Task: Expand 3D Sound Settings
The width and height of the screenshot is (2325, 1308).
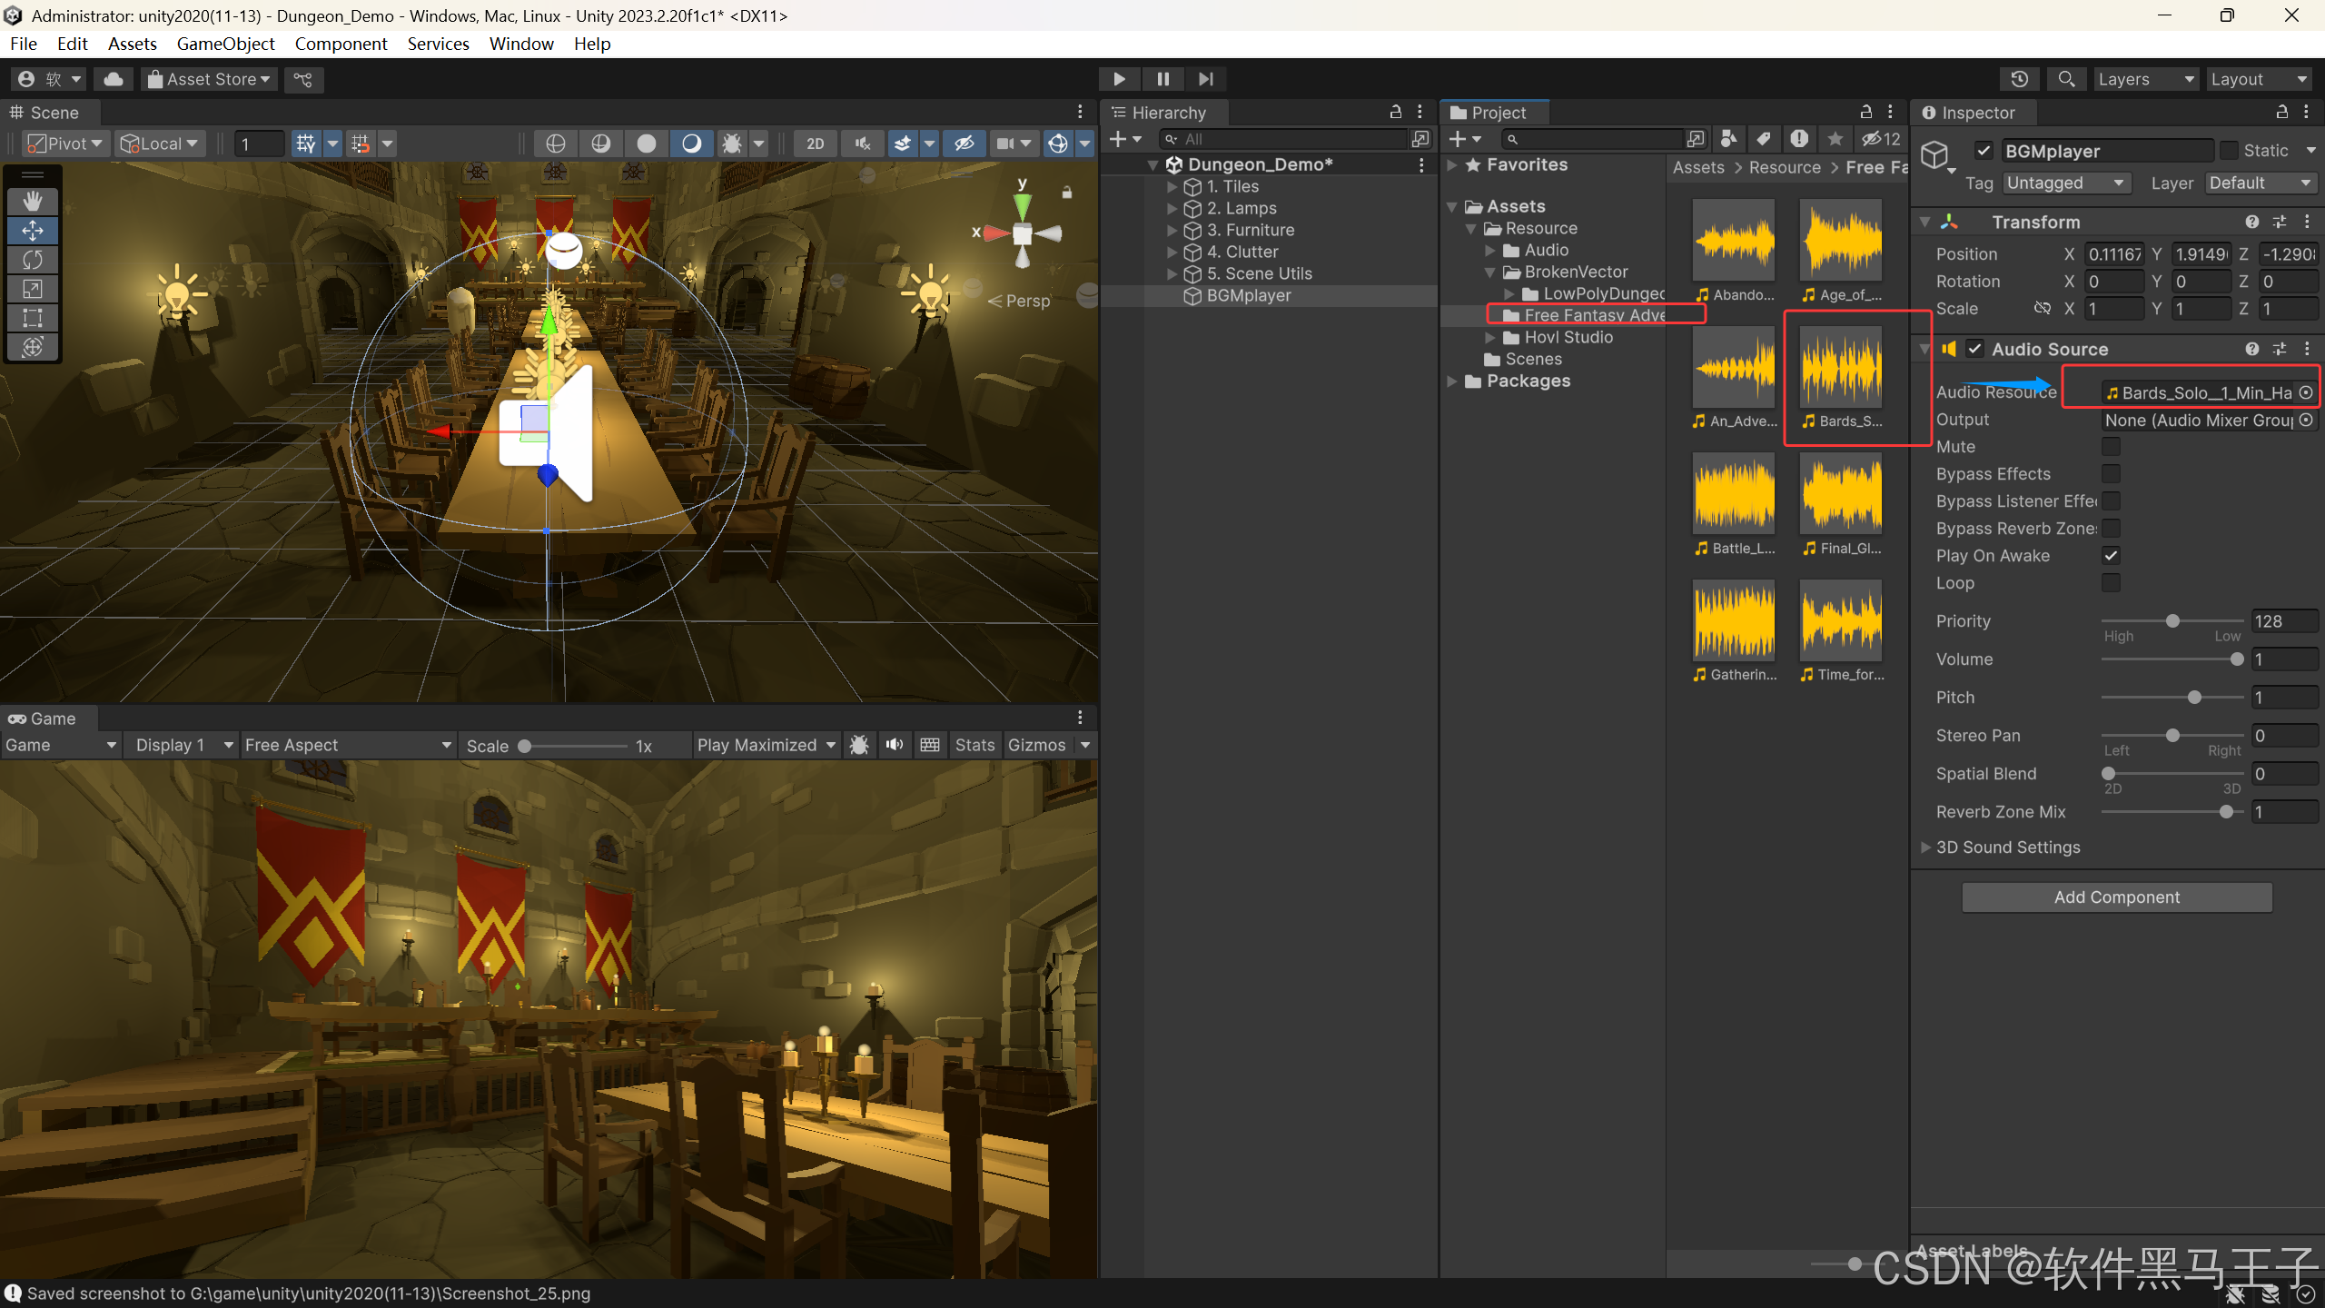Action: [x=1925, y=847]
